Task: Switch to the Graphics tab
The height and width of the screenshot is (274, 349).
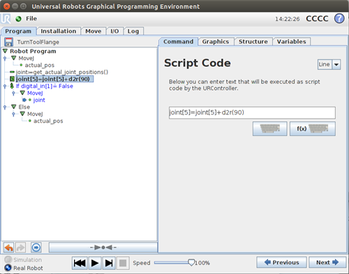Action: click(216, 42)
